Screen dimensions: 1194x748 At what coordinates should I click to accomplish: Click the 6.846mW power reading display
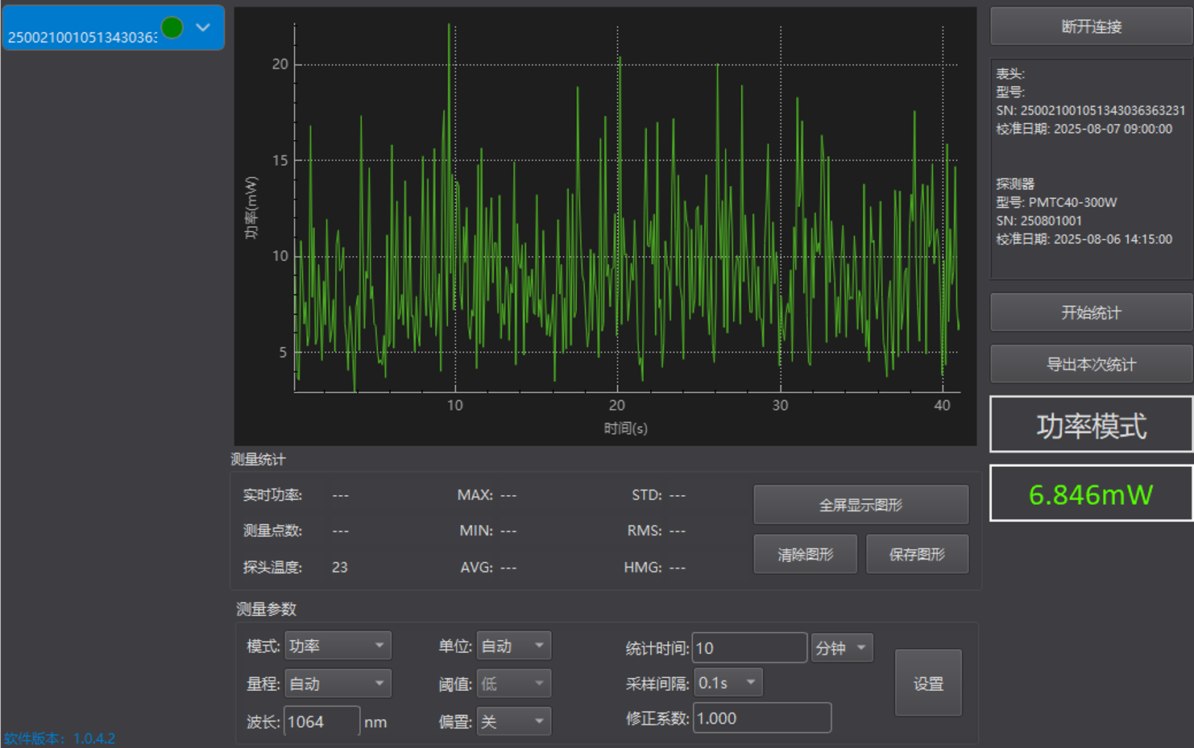pyautogui.click(x=1091, y=494)
